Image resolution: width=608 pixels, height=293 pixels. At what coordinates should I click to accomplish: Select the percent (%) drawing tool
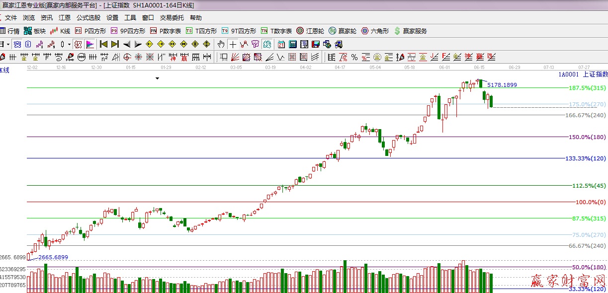click(354, 57)
